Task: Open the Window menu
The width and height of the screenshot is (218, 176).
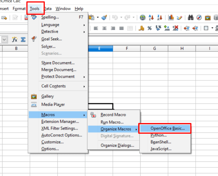Action: click(x=63, y=9)
